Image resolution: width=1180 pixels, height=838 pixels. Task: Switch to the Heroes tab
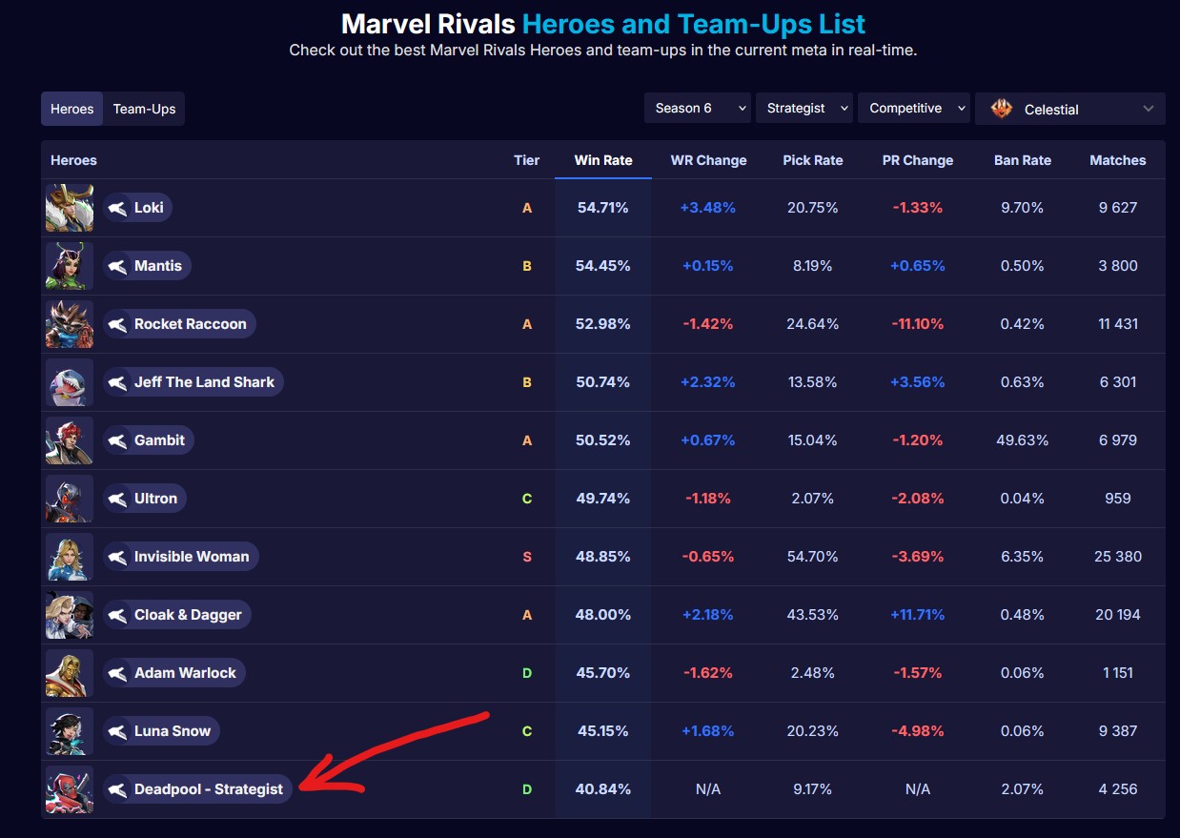(72, 109)
